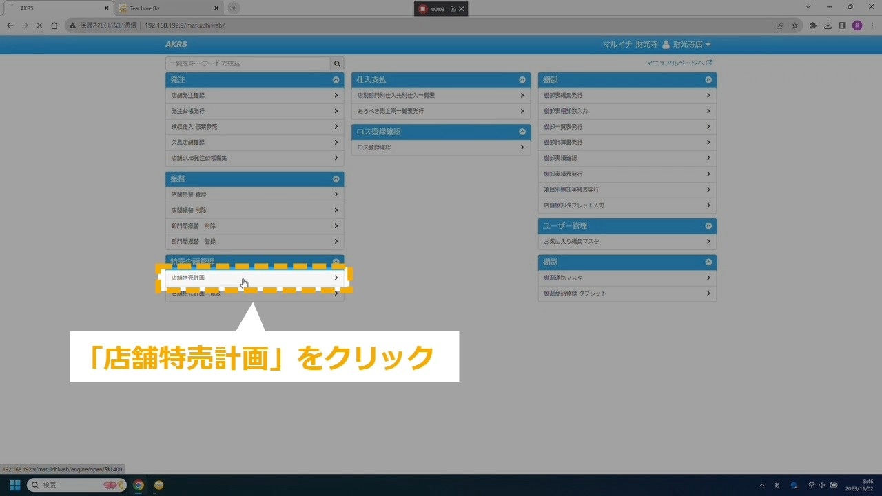Collapse the 仕入支払 panel

click(x=522, y=80)
